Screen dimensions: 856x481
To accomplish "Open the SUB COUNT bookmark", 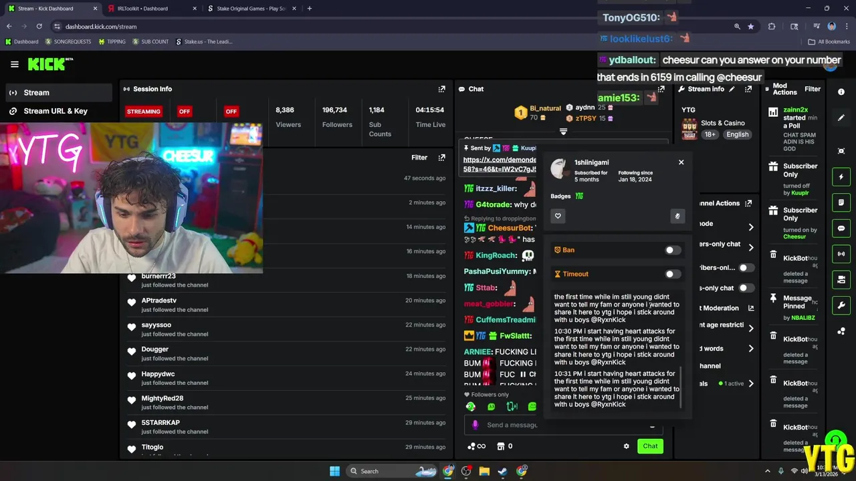I will point(150,41).
